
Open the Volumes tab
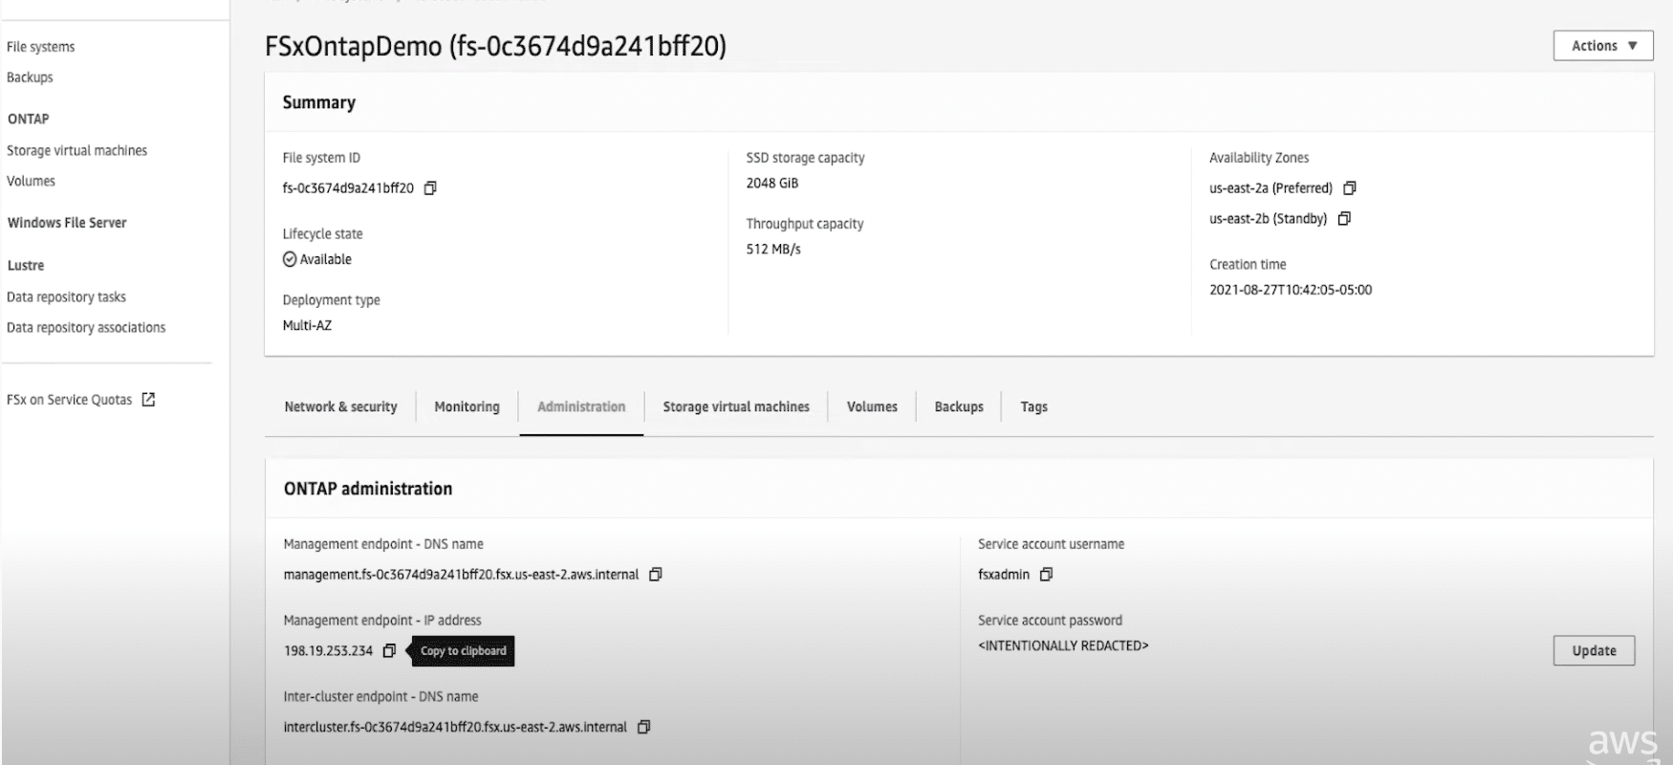[872, 406]
